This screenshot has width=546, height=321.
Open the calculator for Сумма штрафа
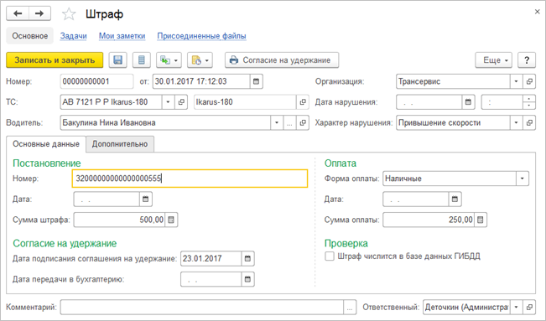[171, 220]
